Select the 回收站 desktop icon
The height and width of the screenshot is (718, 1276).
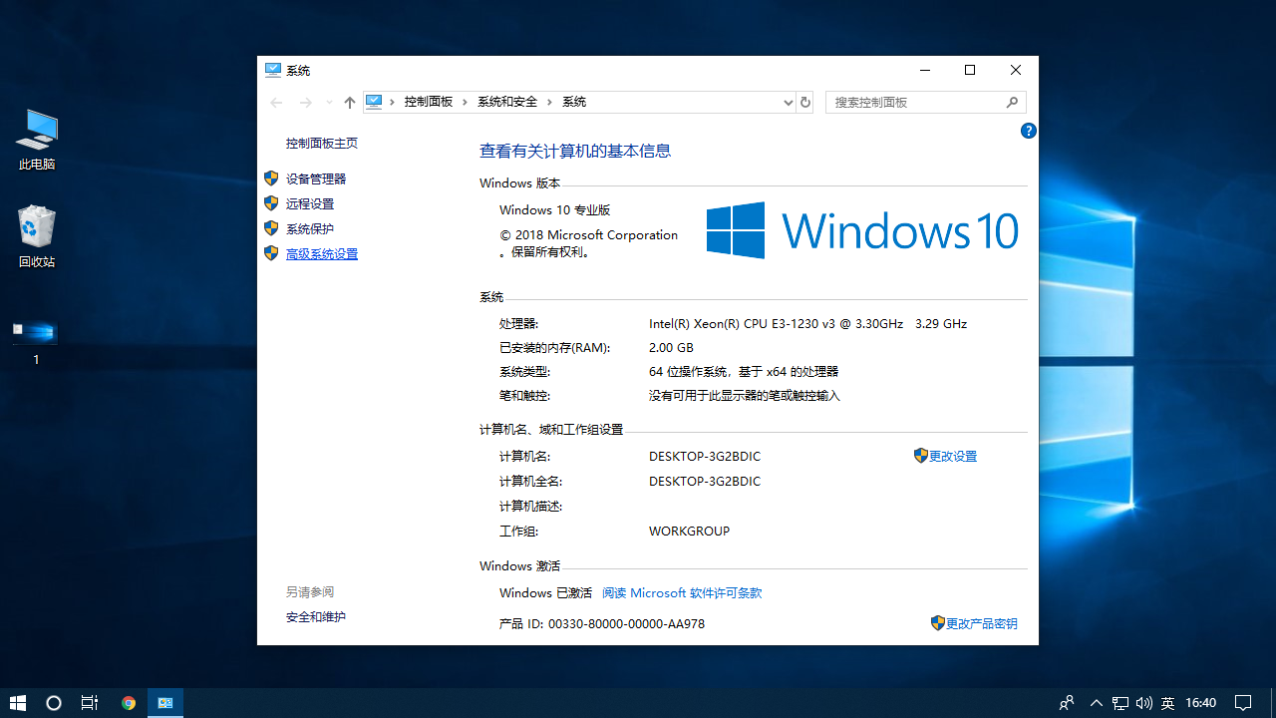click(37, 237)
